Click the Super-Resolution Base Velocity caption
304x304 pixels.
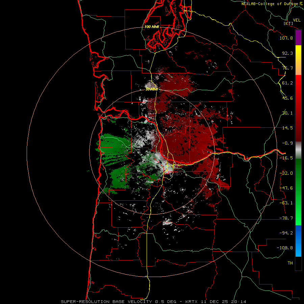pos(154,302)
